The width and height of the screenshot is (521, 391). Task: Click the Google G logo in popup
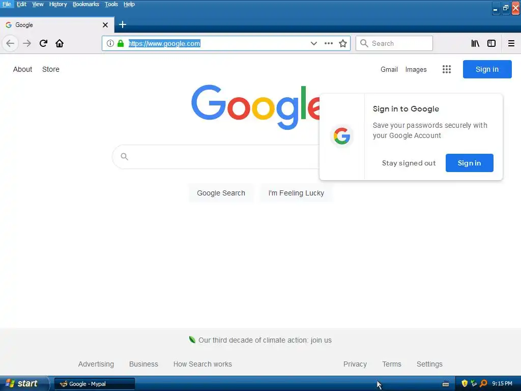(x=342, y=136)
